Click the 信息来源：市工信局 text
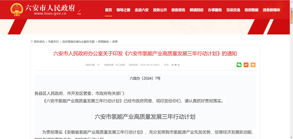Viewport: 293px width, 139px height. [x=114, y=65]
